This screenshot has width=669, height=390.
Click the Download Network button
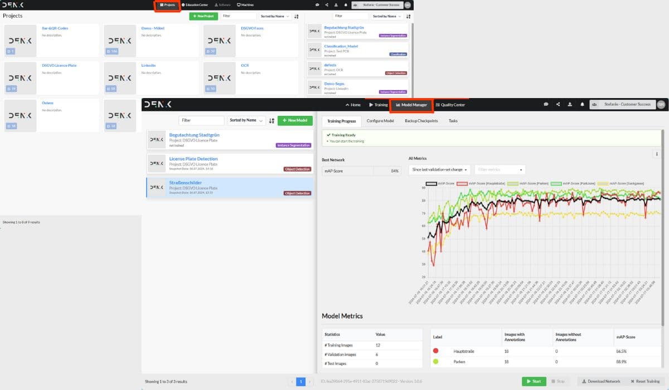pyautogui.click(x=600, y=381)
